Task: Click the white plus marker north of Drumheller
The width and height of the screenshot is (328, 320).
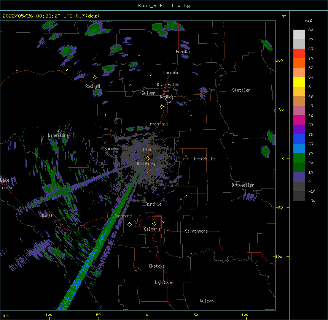Action: 233,143
